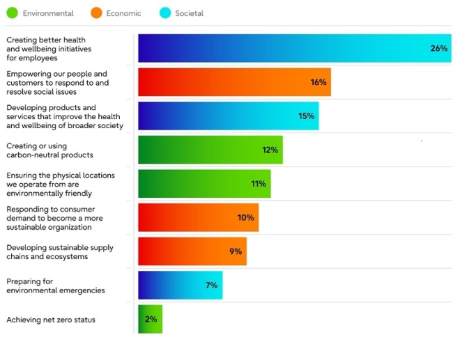Select the 11% physical locations bar
This screenshot has width=453, height=344.
[x=204, y=184]
